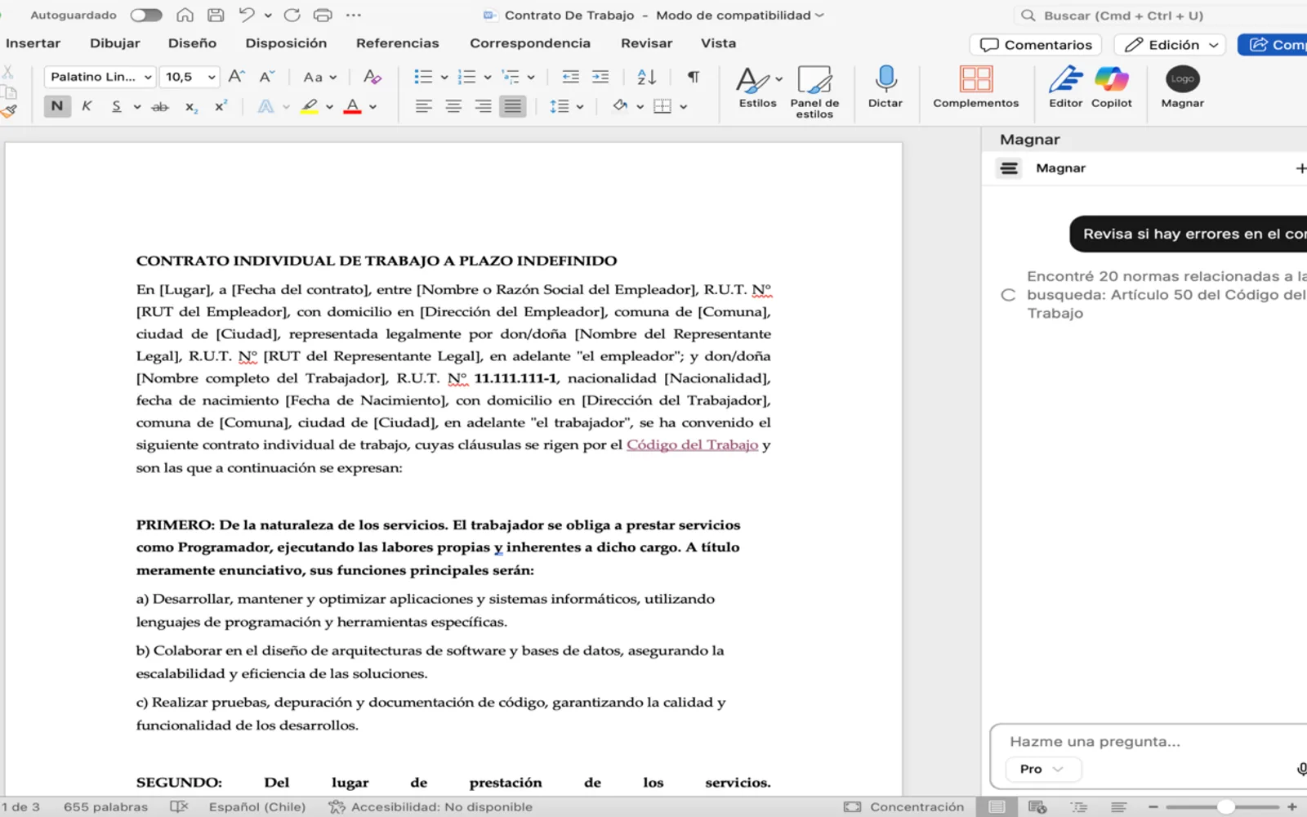Open the Editor proofing tool
The width and height of the screenshot is (1307, 817).
tap(1066, 87)
